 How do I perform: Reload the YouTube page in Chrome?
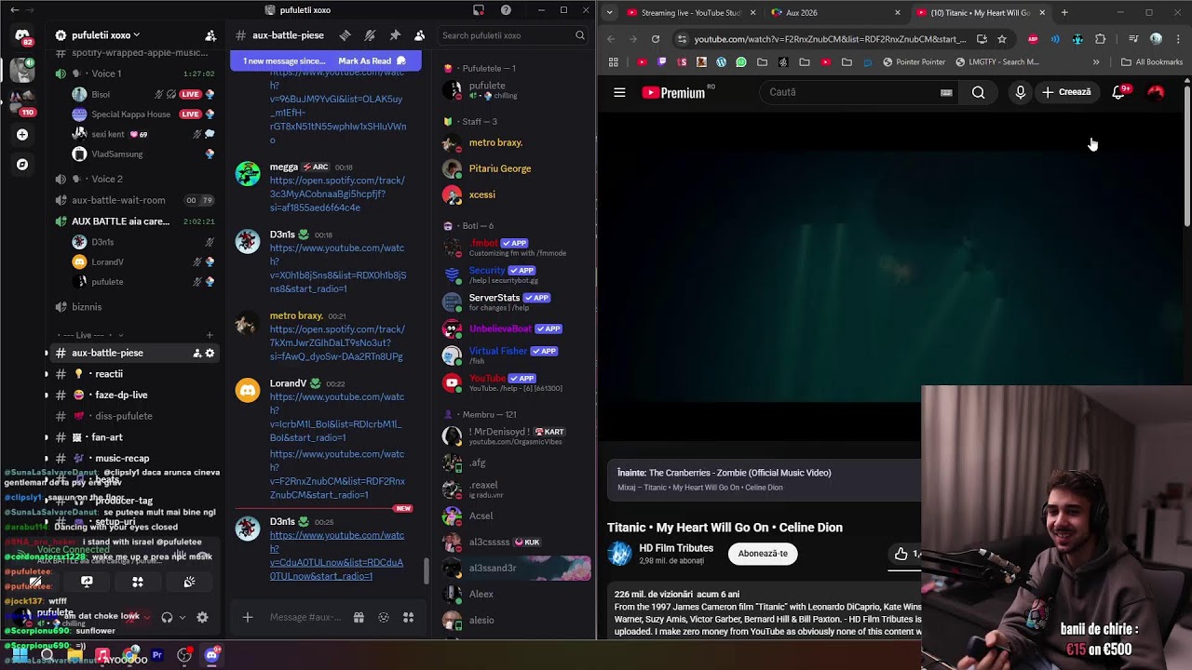pos(656,39)
